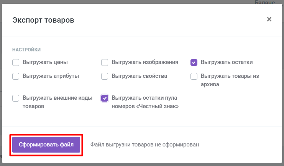Click the Выгружать цены label text
284x166 pixels.
click(45, 62)
